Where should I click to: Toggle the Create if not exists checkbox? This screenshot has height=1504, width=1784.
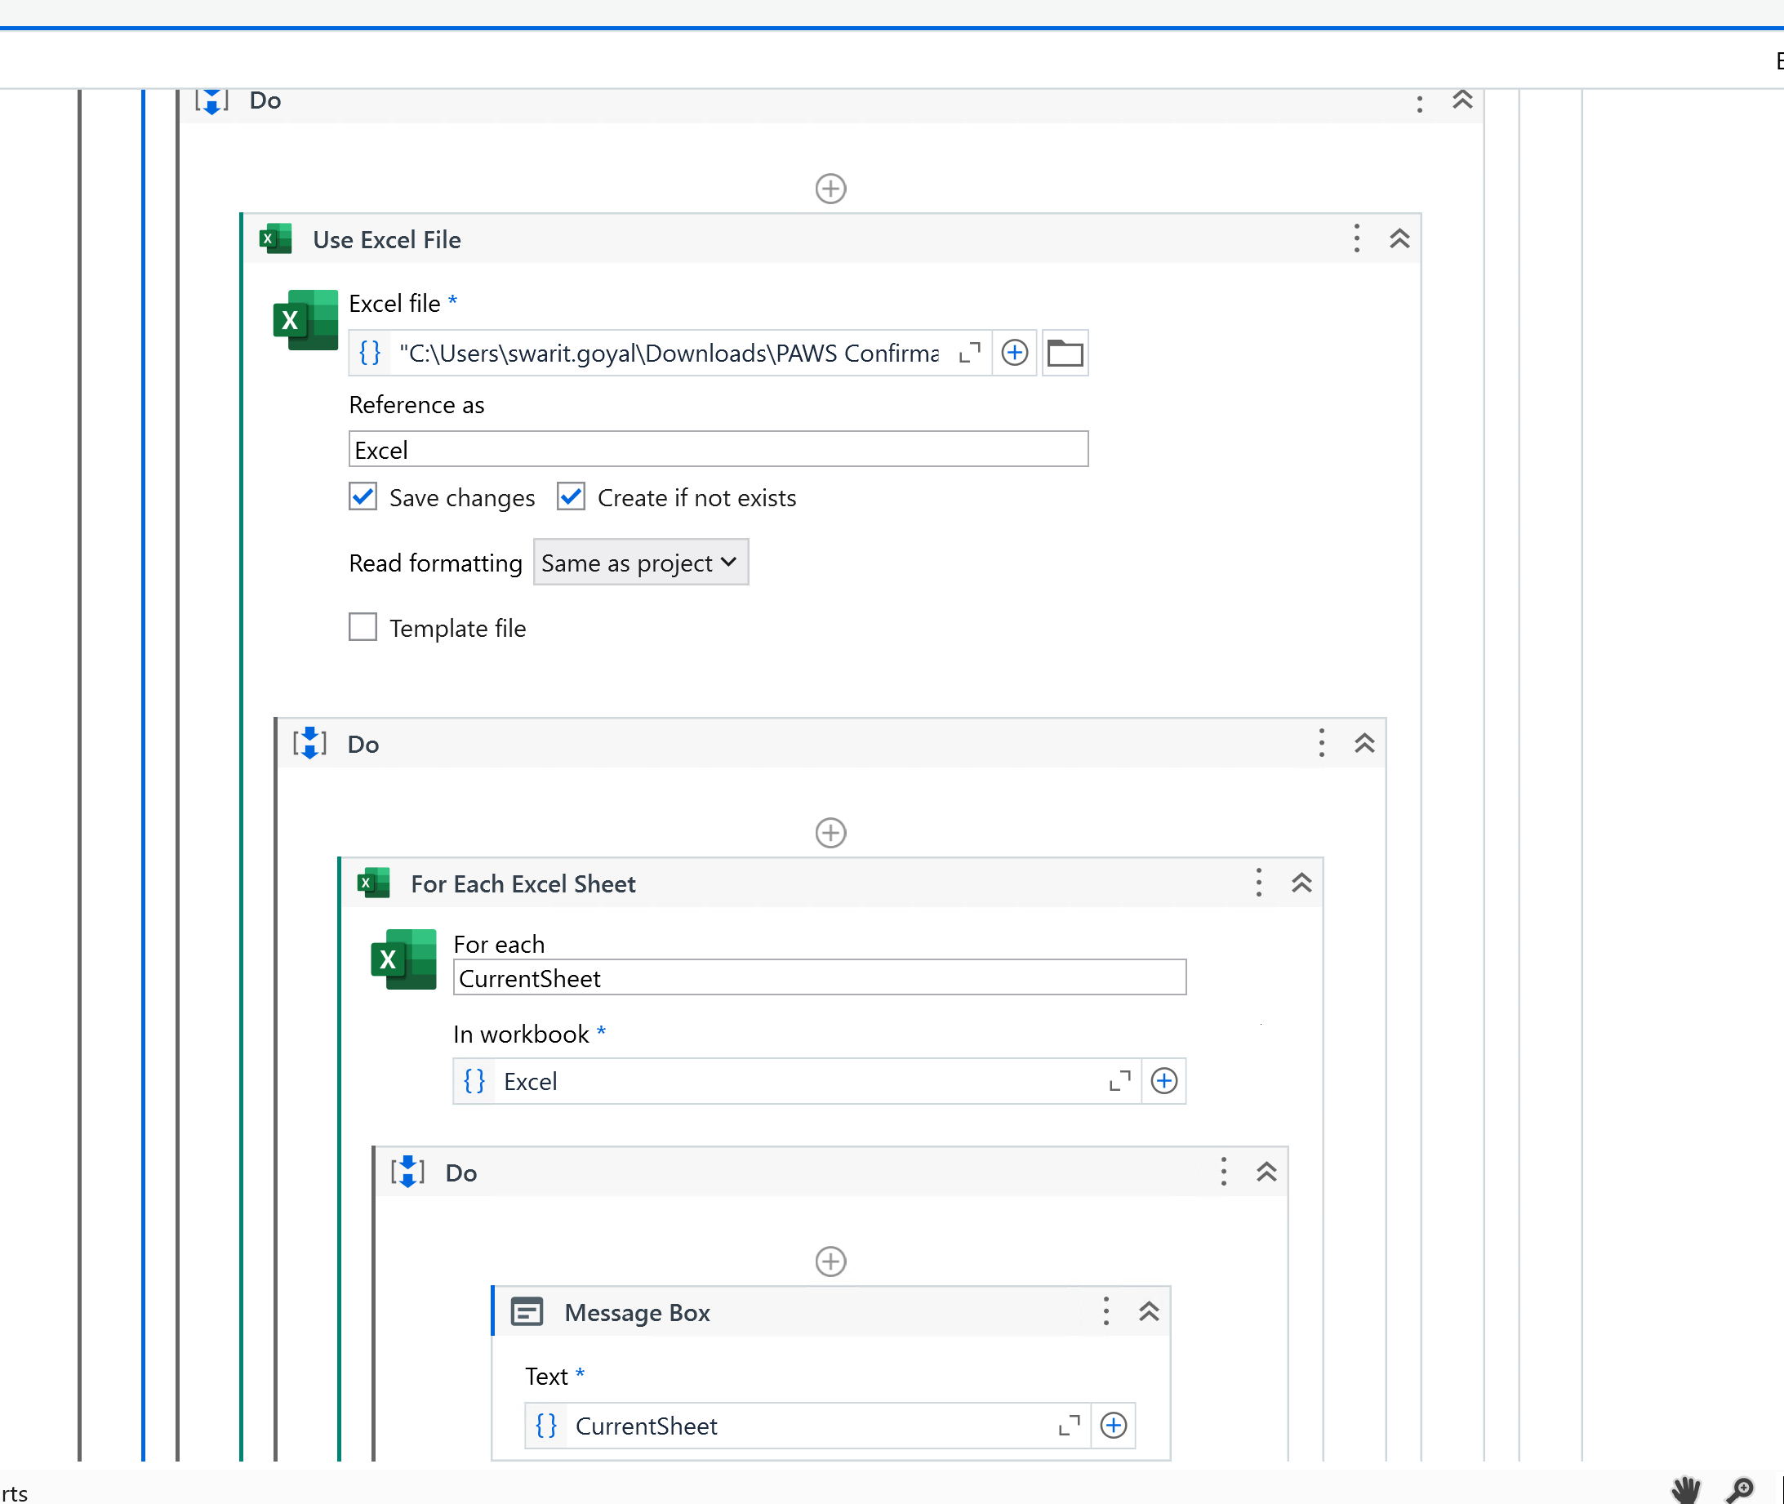tap(570, 497)
